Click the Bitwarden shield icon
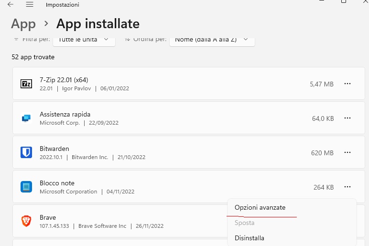 tap(26, 152)
